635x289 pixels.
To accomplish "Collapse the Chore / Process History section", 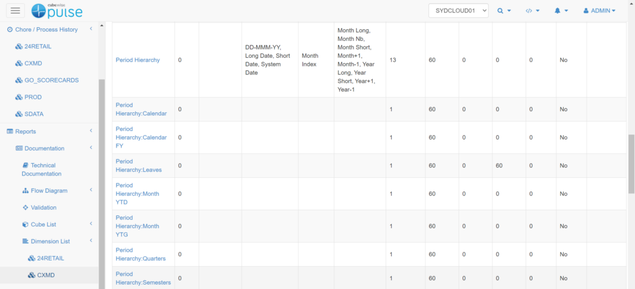I will [91, 29].
